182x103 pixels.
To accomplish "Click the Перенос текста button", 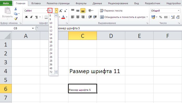I will [111, 11].
